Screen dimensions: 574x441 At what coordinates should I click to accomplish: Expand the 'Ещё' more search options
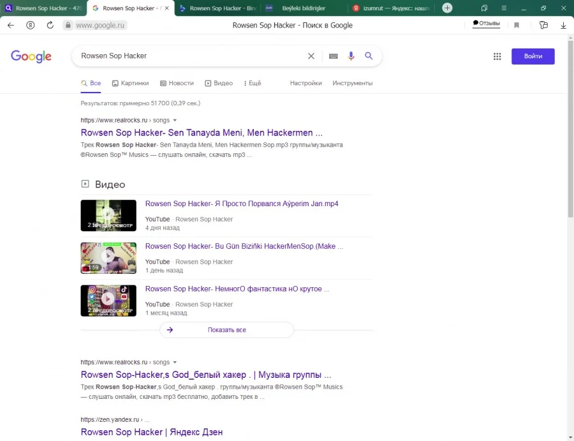coord(253,83)
